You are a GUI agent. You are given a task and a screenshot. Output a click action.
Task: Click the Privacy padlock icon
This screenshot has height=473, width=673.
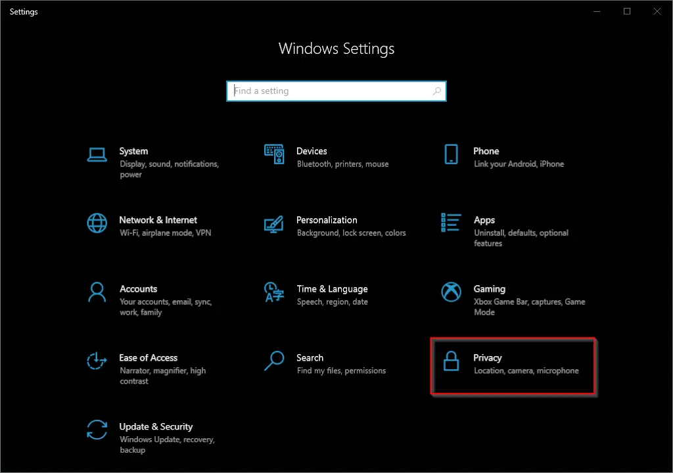[x=451, y=361]
